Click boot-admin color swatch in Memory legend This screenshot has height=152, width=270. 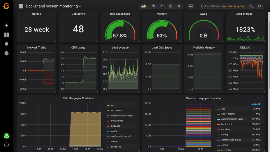click(219, 124)
